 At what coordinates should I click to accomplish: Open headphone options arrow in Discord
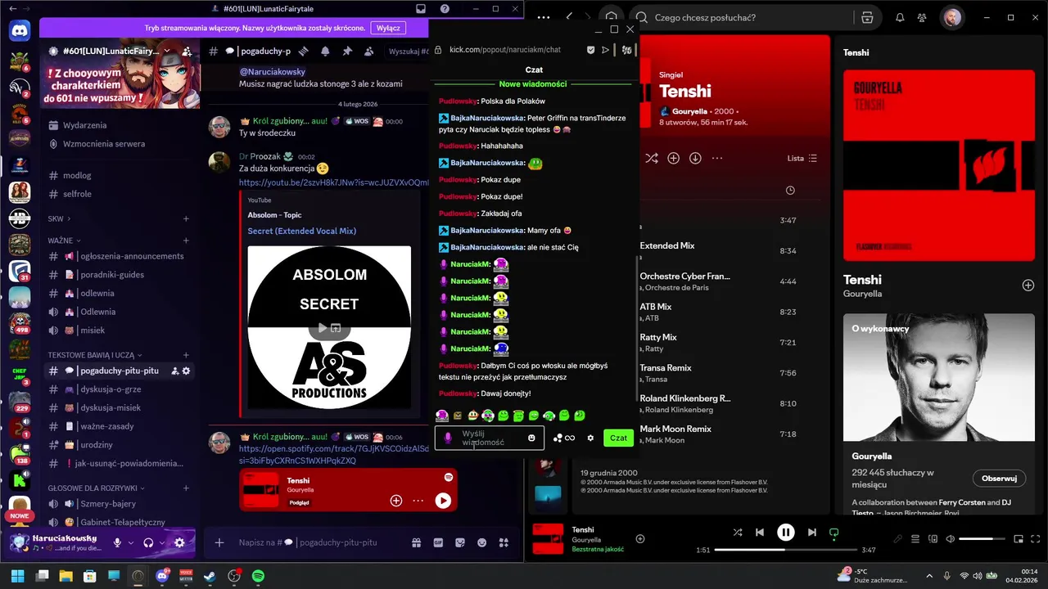[x=162, y=542]
